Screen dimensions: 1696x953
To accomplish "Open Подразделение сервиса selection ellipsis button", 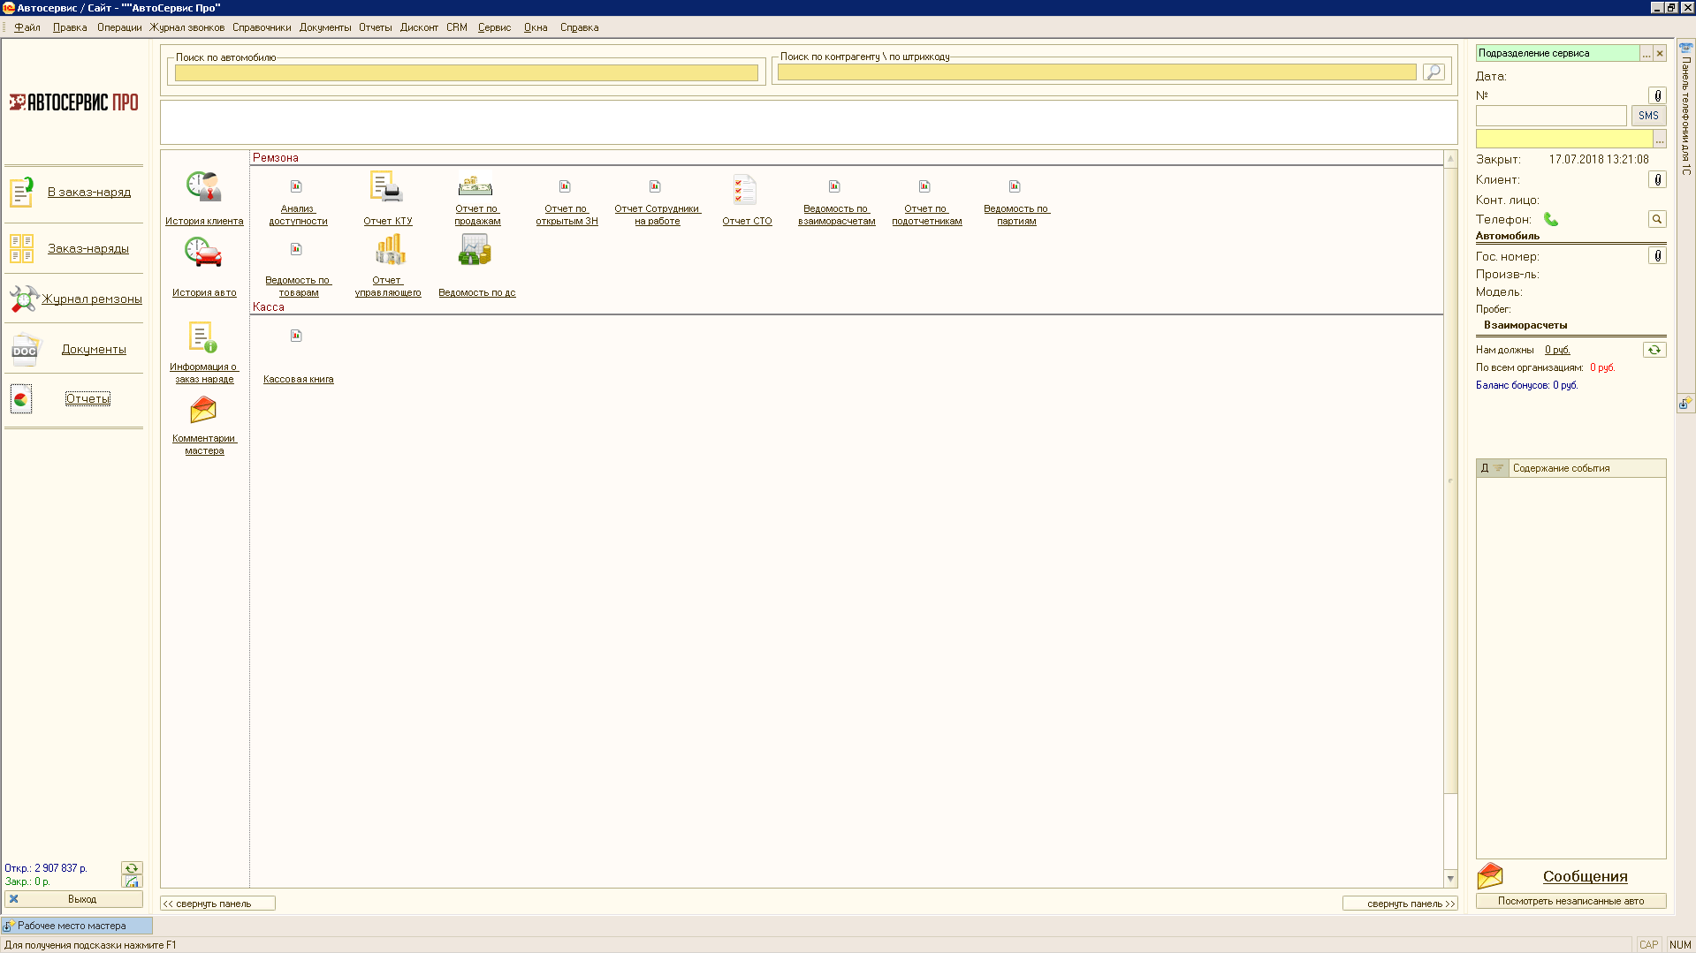I will 1646,54.
